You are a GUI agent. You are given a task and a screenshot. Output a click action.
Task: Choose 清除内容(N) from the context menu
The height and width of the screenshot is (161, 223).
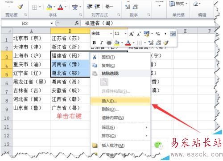[120, 118]
